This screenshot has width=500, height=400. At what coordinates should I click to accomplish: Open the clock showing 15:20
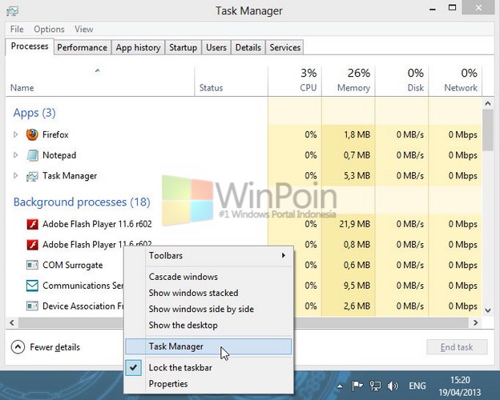pyautogui.click(x=460, y=386)
